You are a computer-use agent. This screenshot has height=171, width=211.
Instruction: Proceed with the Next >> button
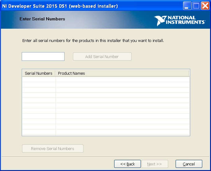[x=155, y=164]
